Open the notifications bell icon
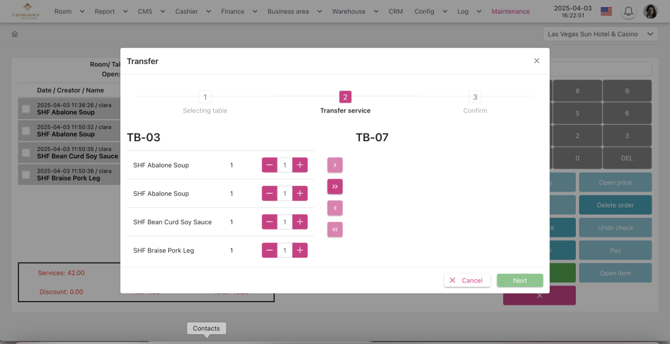Screen dimensions: 670x344 pyautogui.click(x=628, y=11)
